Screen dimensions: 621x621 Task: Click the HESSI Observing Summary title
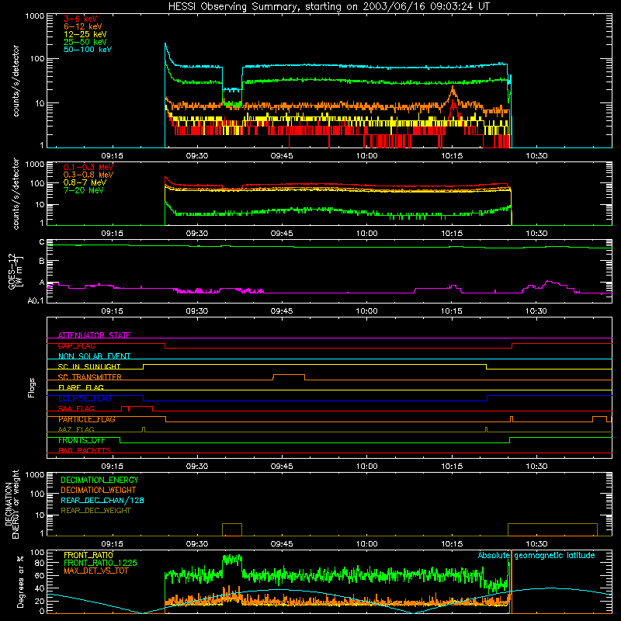(328, 7)
